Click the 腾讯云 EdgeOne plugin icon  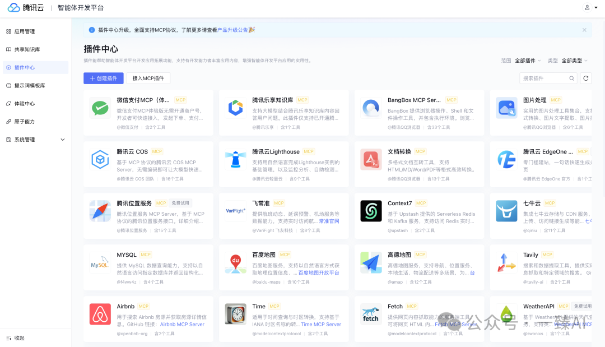506,160
